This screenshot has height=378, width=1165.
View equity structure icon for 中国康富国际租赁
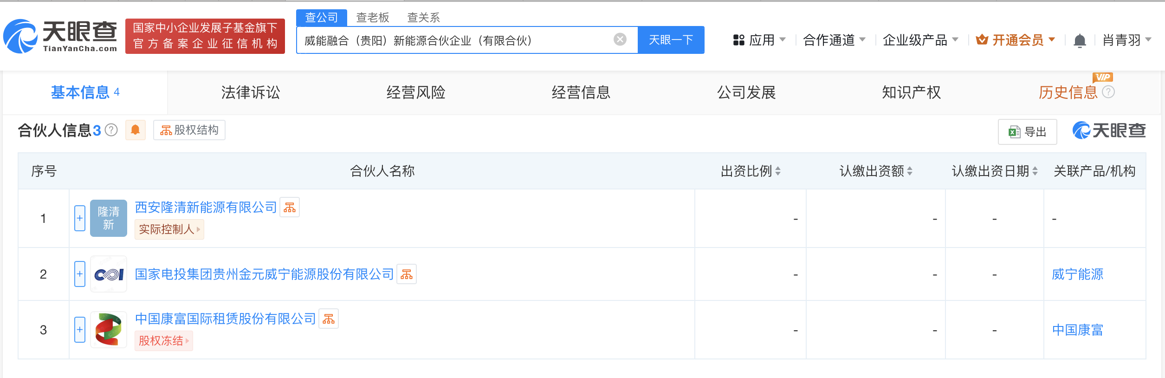click(329, 319)
